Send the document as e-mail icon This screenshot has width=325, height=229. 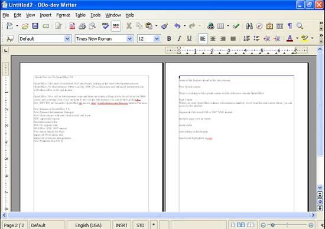click(45, 26)
